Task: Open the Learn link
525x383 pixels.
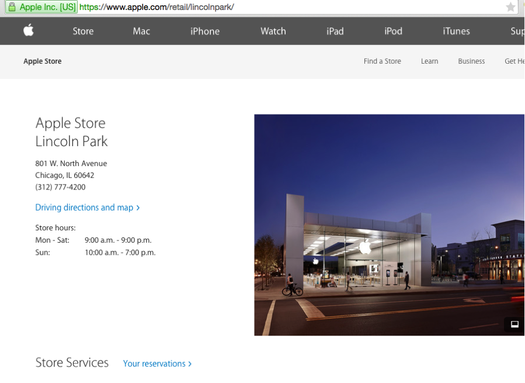Action: click(x=429, y=61)
